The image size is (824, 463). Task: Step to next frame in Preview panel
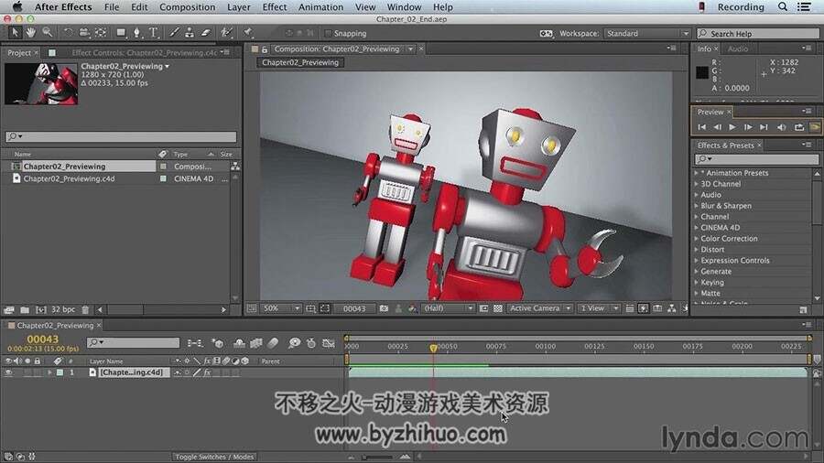point(748,127)
